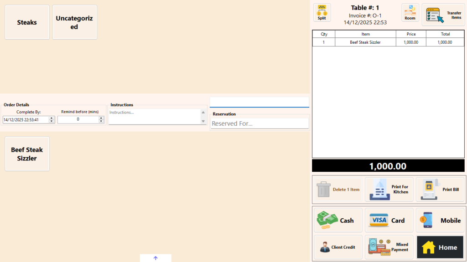The width and height of the screenshot is (467, 262).
Task: Add Beef Steak Sizzler to order
Action: [x=27, y=154]
